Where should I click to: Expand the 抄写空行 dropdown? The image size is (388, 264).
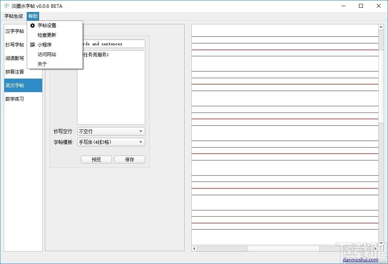click(111, 131)
